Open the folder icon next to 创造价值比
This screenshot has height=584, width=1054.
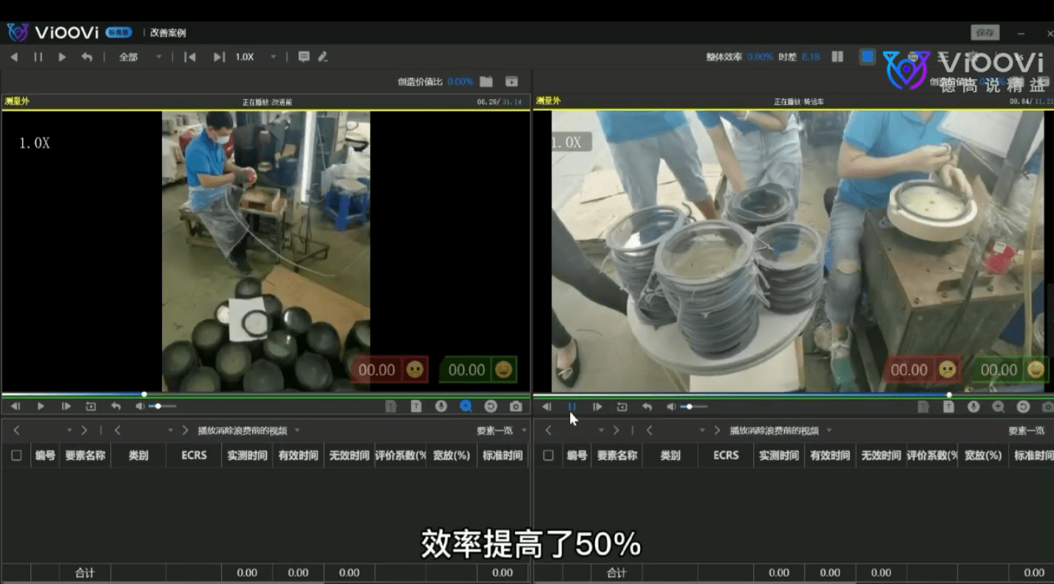486,81
